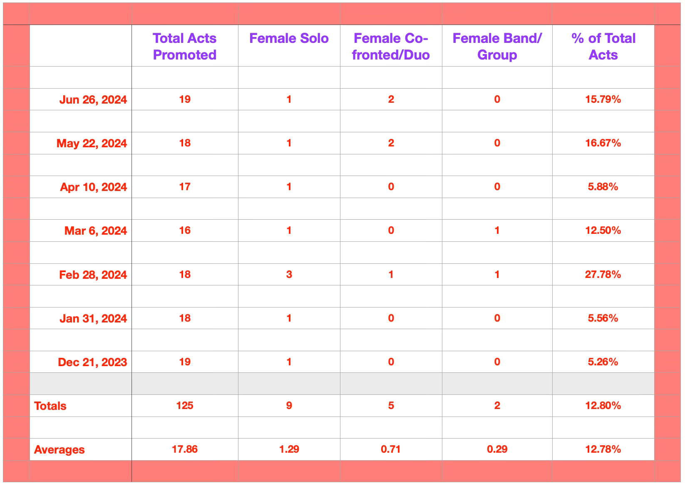Click the Averages value "1.29"
Image resolution: width=685 pixels, height=486 pixels.
289,449
